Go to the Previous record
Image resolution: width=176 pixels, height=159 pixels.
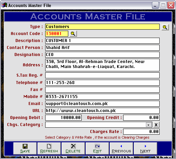[121, 148]
